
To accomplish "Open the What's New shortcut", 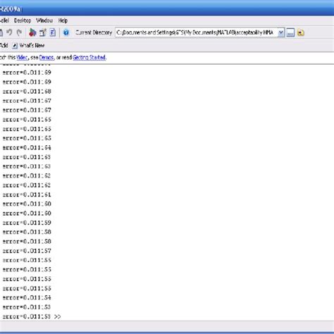I will [29, 45].
